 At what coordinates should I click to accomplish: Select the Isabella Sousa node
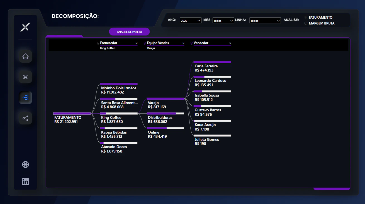click(212, 96)
